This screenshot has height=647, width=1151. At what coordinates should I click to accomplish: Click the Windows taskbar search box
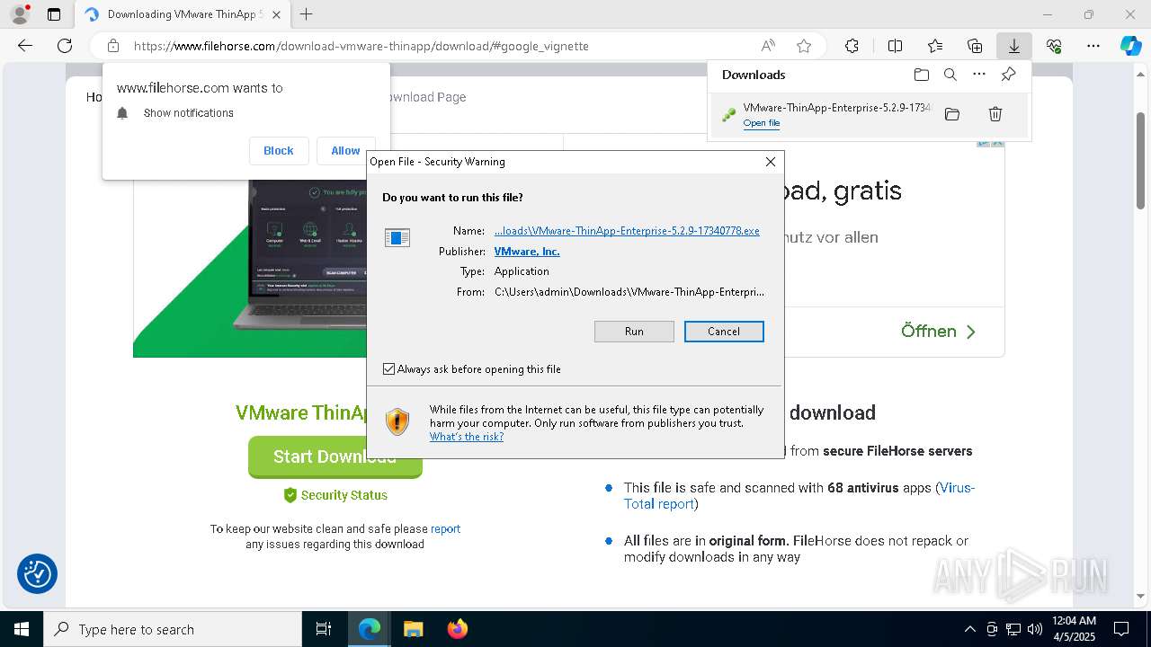click(173, 629)
